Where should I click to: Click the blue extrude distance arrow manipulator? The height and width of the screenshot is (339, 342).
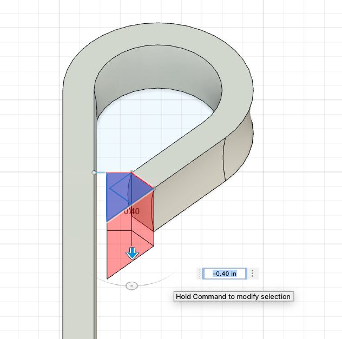[x=132, y=254]
